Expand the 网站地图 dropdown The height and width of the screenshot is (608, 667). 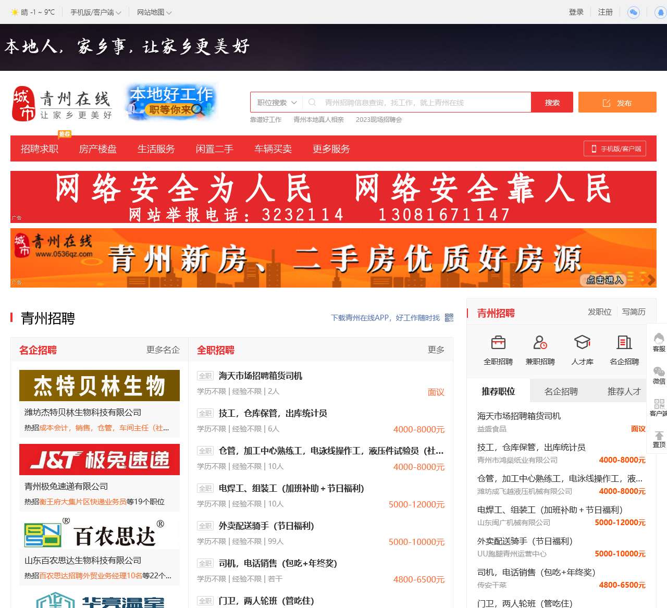coord(154,12)
